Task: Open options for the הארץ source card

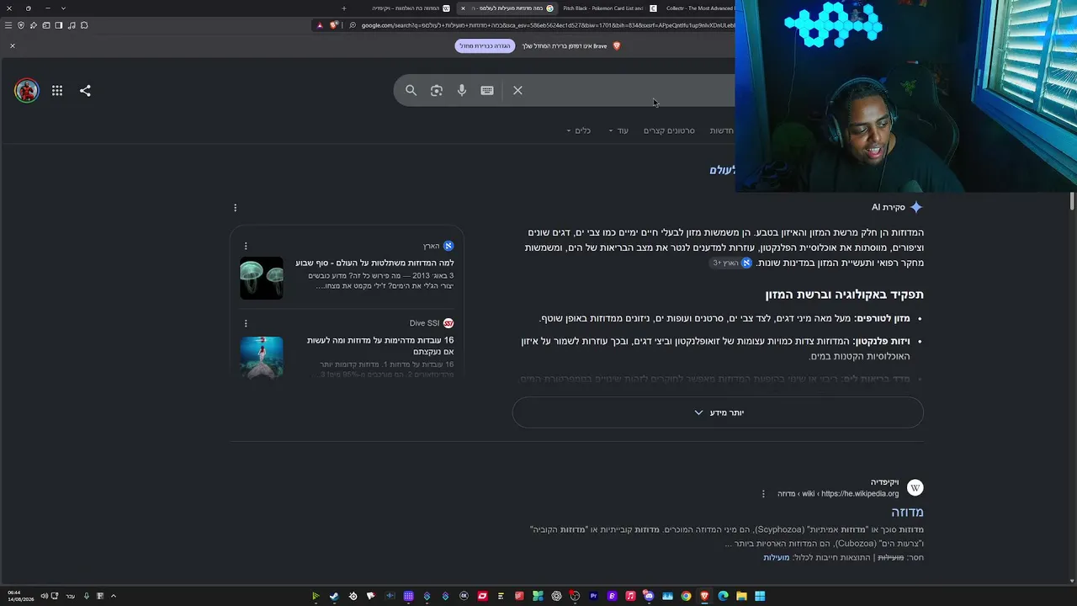Action: [x=246, y=246]
